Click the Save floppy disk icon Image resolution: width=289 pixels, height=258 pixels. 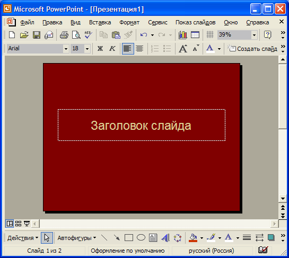coord(37,35)
